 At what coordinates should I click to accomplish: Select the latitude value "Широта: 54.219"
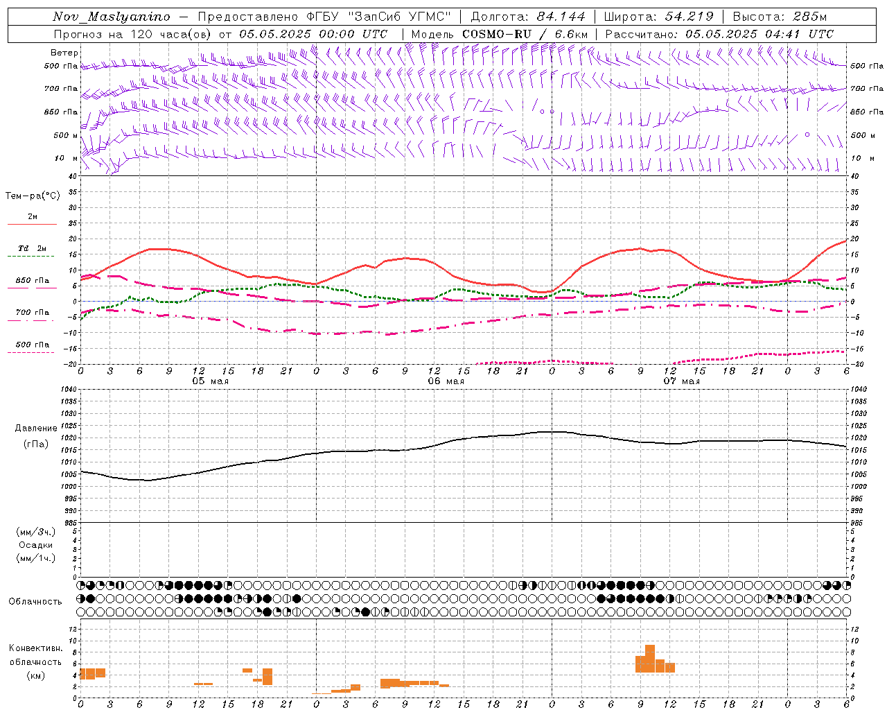(658, 17)
